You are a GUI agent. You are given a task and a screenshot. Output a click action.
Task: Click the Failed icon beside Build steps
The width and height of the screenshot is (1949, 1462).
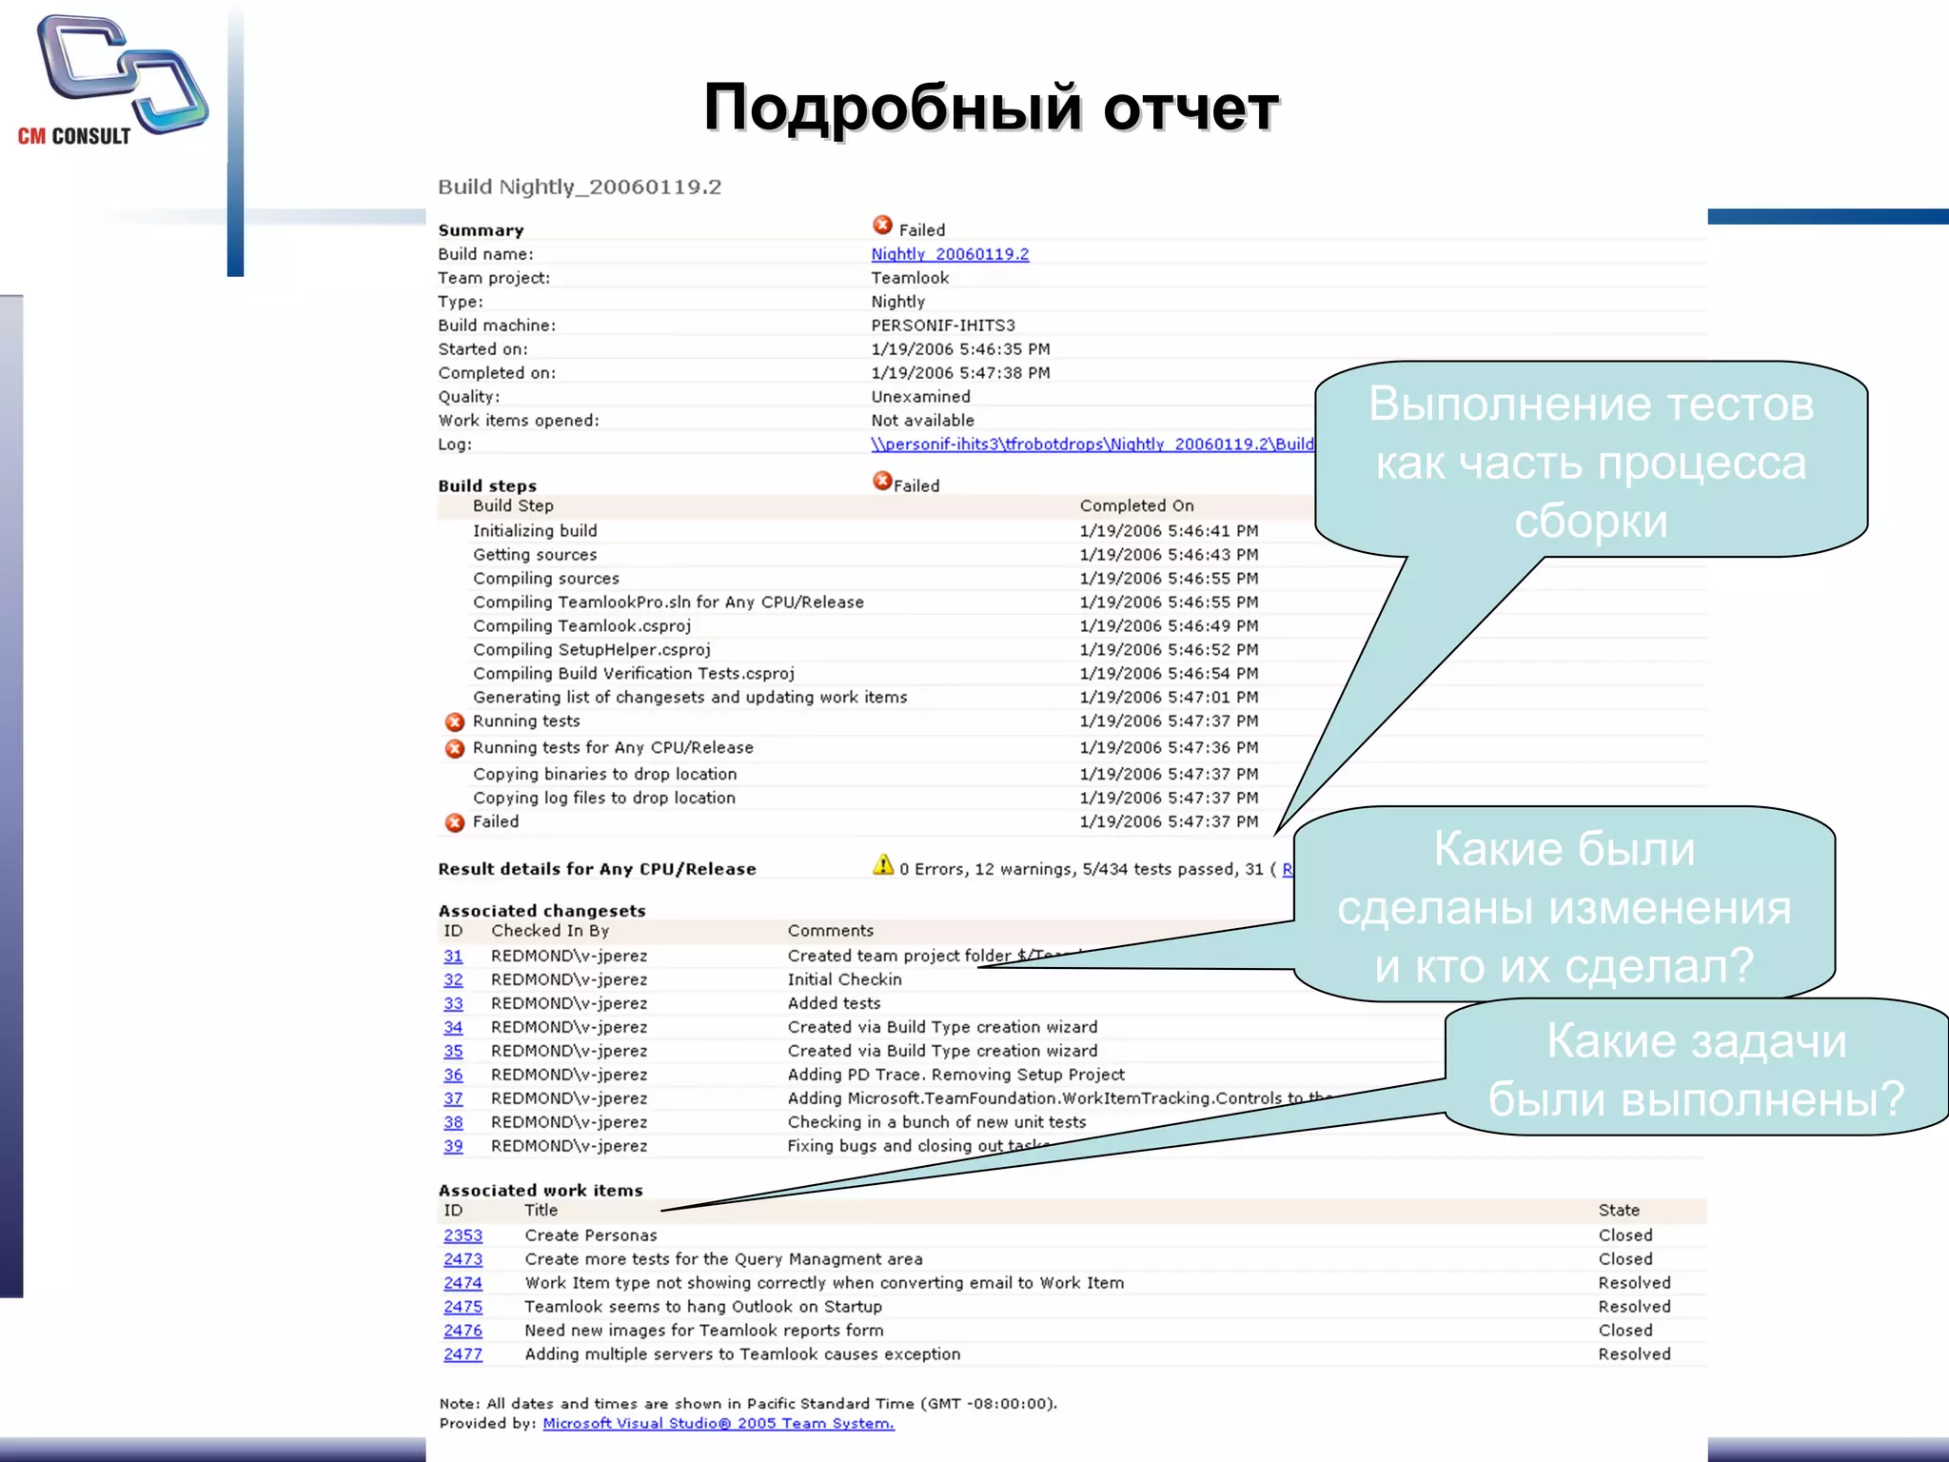882,481
